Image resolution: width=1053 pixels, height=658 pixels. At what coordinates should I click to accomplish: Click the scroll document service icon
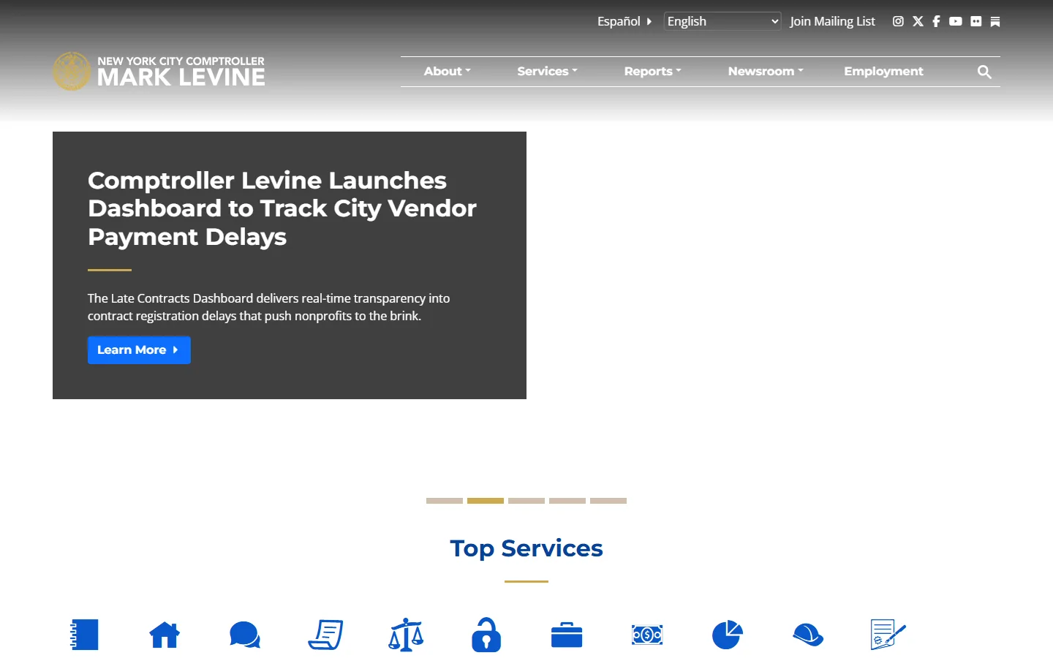click(325, 635)
